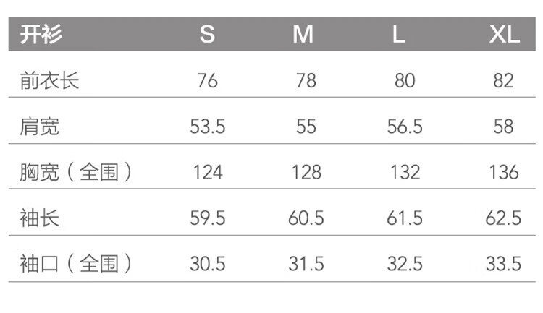Click the 胸宽（全围）row label
The width and height of the screenshot is (543, 313).
[76, 172]
